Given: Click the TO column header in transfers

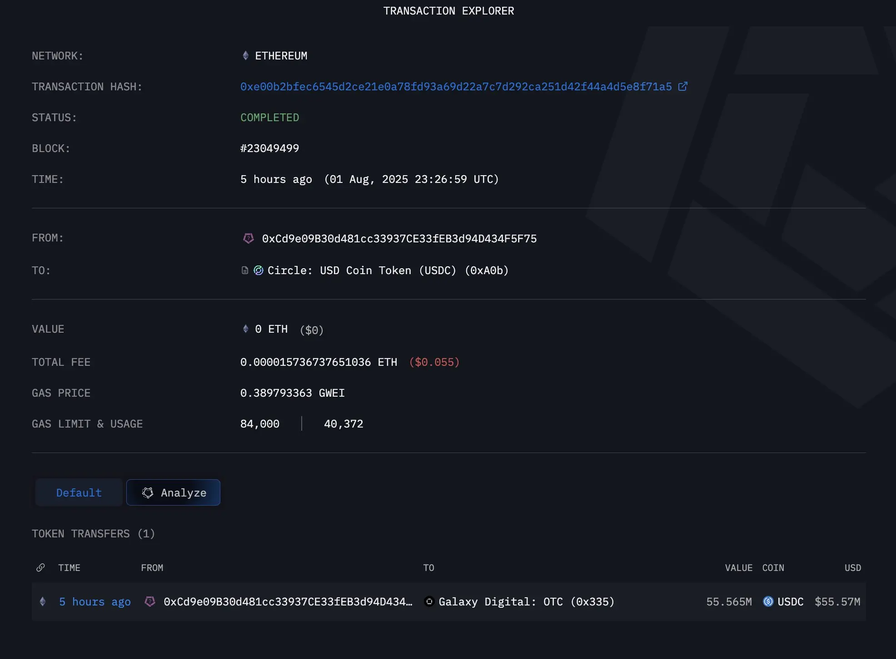Looking at the screenshot, I should (x=428, y=568).
